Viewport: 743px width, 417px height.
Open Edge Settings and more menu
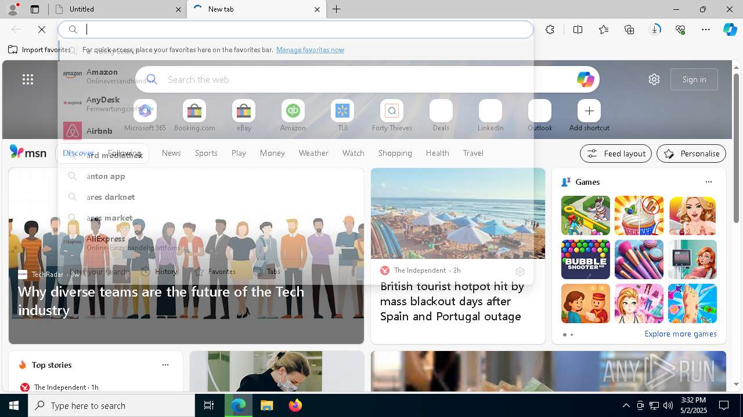click(706, 30)
